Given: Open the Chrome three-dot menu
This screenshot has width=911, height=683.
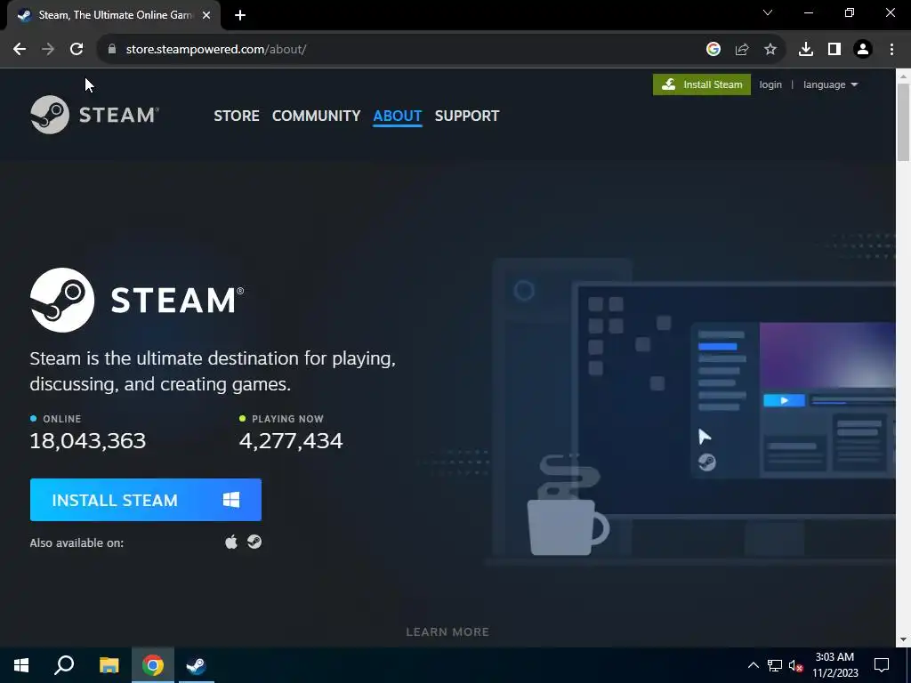Looking at the screenshot, I should 891,50.
